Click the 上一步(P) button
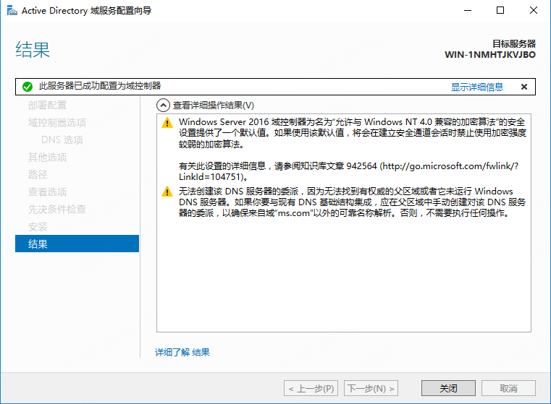This screenshot has height=404, width=551. click(311, 388)
